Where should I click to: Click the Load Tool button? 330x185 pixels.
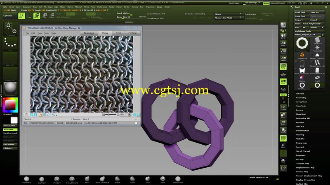click(302, 12)
